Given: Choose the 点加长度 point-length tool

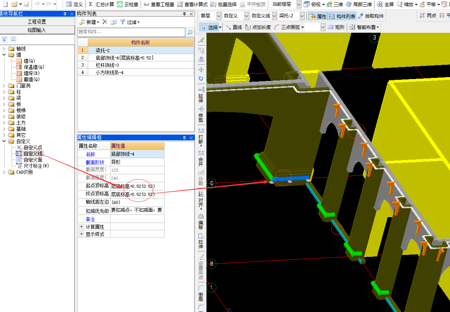Looking at the screenshot, I should [258, 27].
